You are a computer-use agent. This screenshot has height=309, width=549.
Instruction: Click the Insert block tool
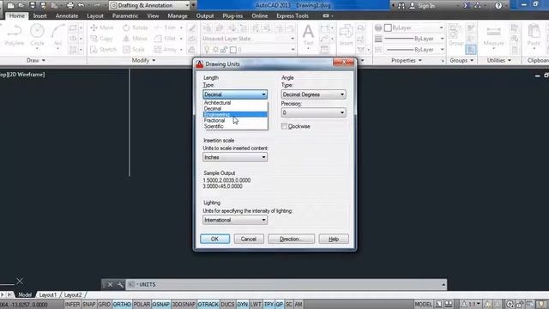point(346,35)
